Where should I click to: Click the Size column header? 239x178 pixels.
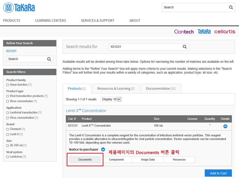[x=156, y=119]
